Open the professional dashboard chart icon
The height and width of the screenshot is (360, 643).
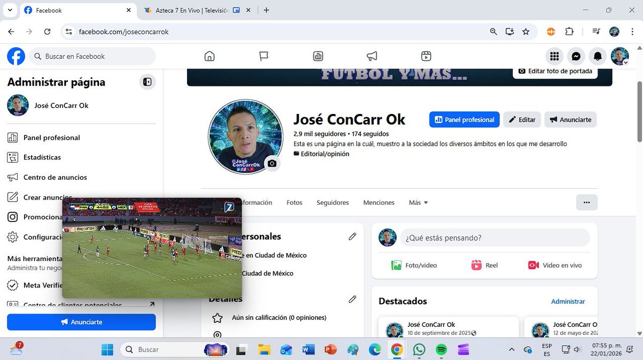coord(318,56)
